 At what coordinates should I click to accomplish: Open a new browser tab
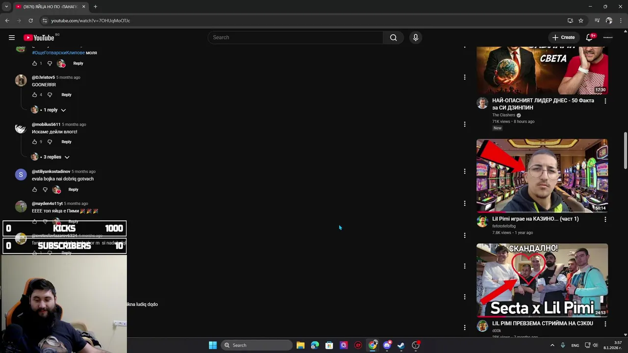95,7
